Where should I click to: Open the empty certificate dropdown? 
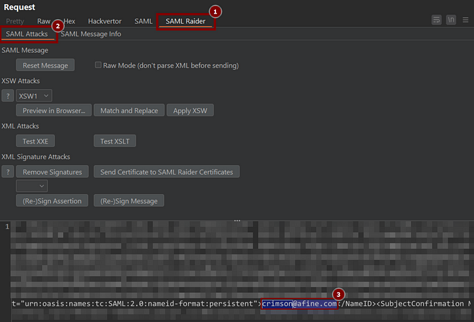point(32,186)
